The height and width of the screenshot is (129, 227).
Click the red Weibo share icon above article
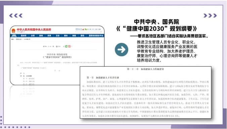[x=69, y=46]
